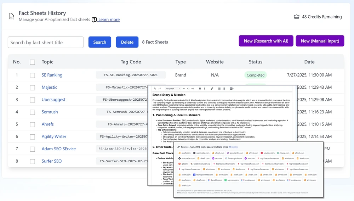Open the Ahrefs fact sheet
Screen dimensions: 354x201
click(48, 124)
